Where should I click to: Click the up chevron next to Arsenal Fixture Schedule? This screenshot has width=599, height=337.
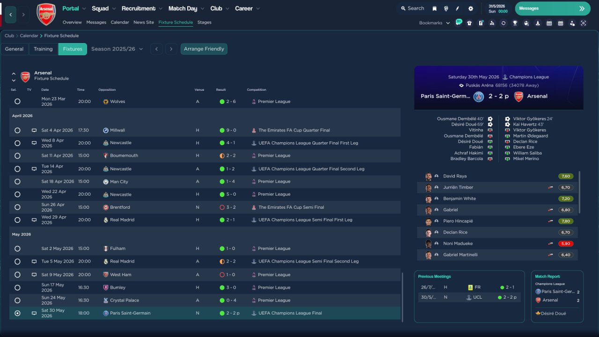point(14,74)
